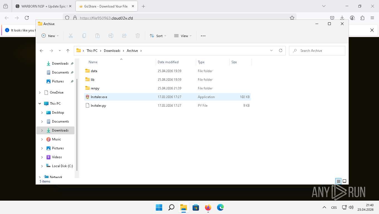The height and width of the screenshot is (214, 379).
Task: Sort by Size column header
Action: coord(240,62)
